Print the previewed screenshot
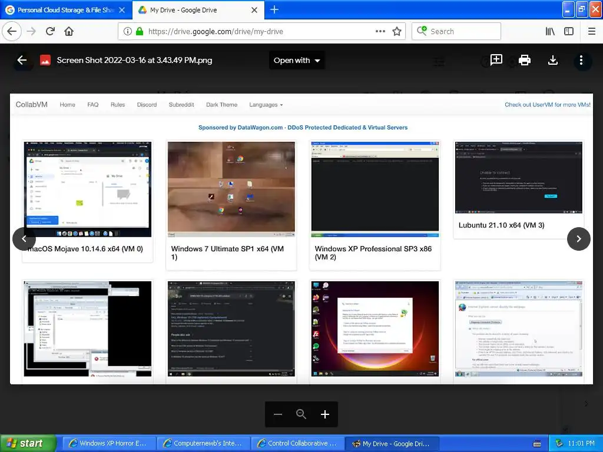 click(x=525, y=60)
